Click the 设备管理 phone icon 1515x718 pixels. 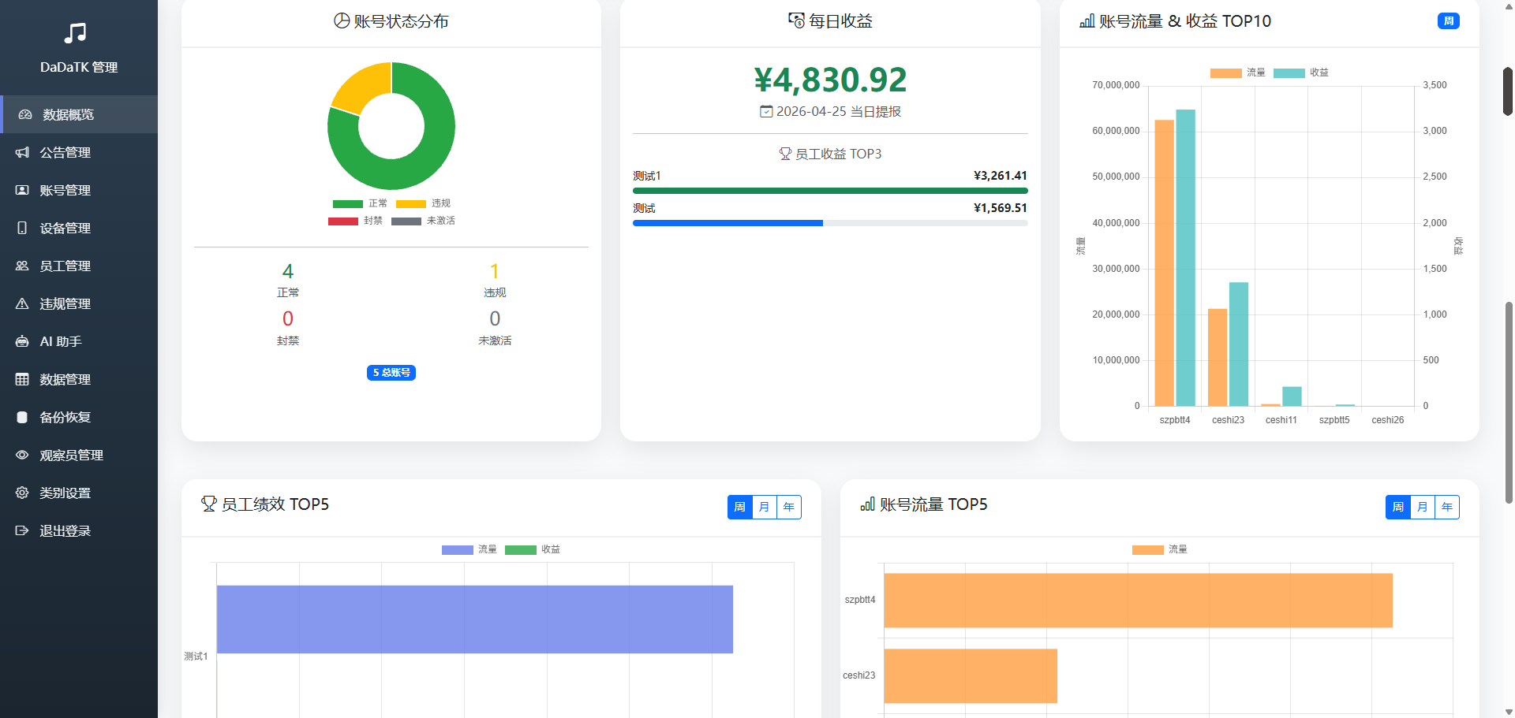[x=22, y=228]
